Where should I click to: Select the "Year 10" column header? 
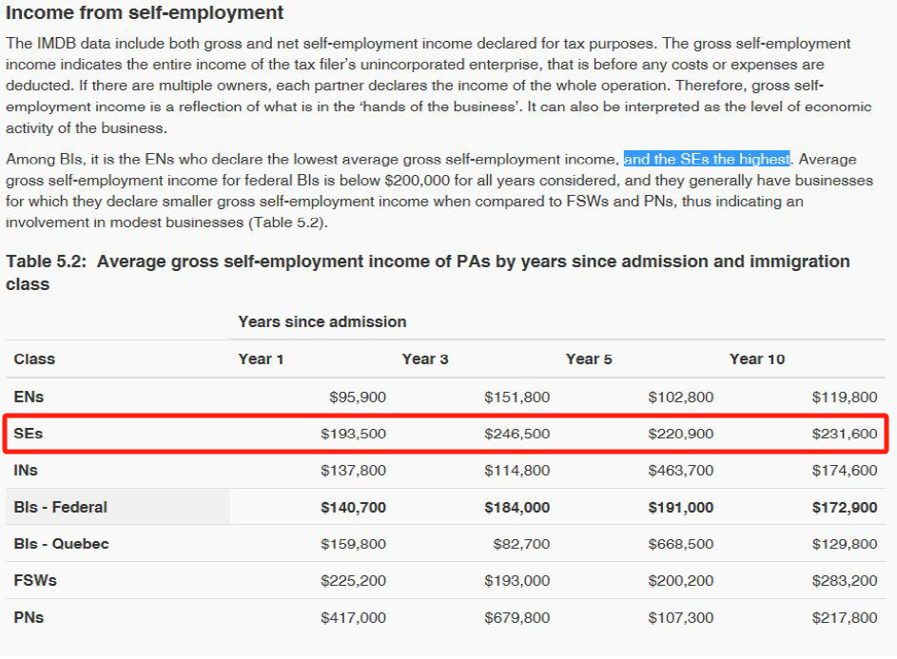(757, 359)
